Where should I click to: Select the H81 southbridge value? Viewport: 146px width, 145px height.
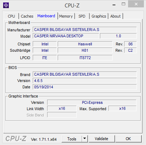click(x=85, y=50)
